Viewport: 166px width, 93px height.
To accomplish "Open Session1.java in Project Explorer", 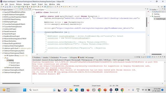I will point(15,63).
